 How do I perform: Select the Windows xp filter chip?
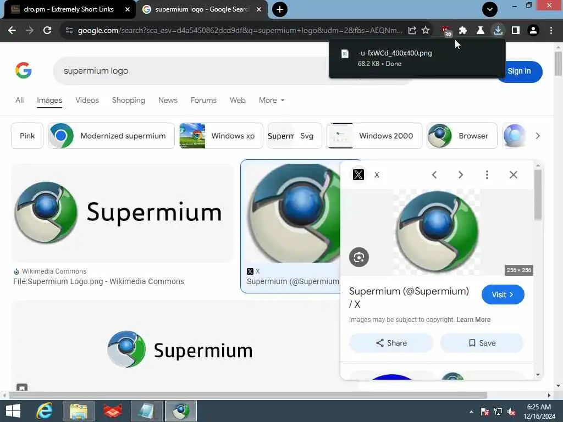(221, 136)
